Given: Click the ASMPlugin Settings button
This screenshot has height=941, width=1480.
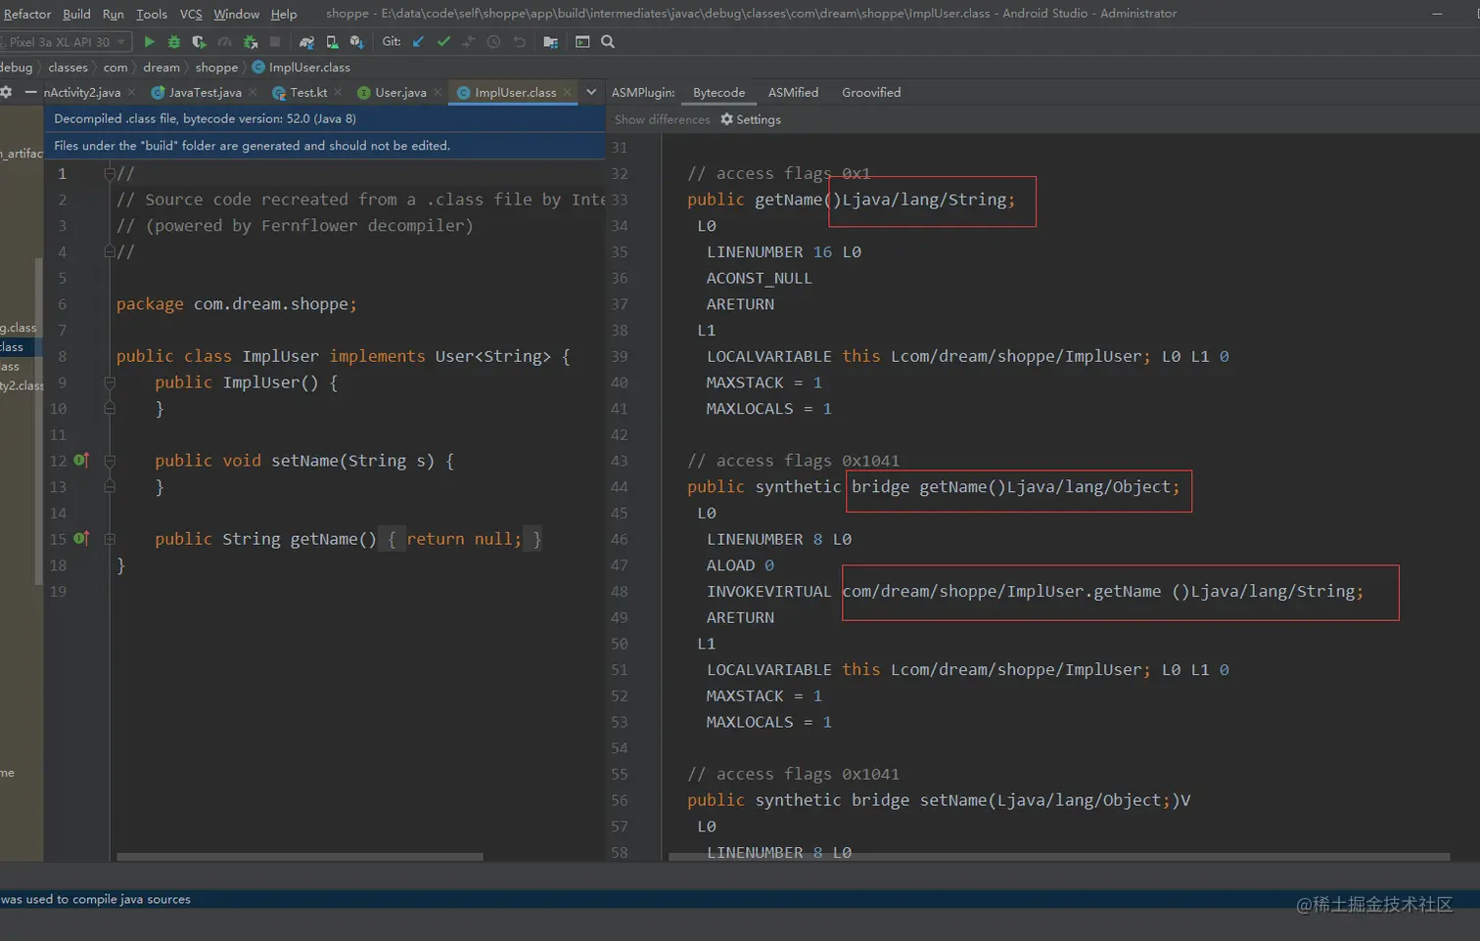Looking at the screenshot, I should [x=751, y=119].
